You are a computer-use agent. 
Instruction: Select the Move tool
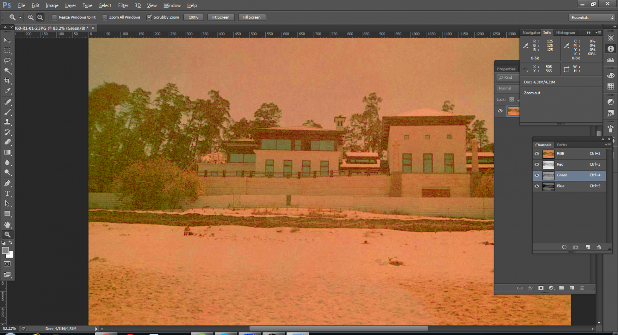[7, 40]
